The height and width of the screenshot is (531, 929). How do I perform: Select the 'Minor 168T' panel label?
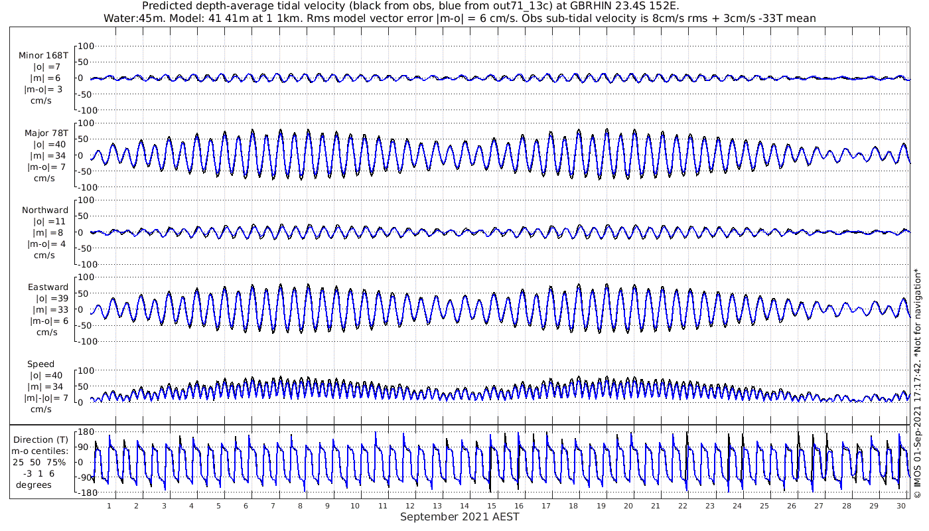coord(44,56)
